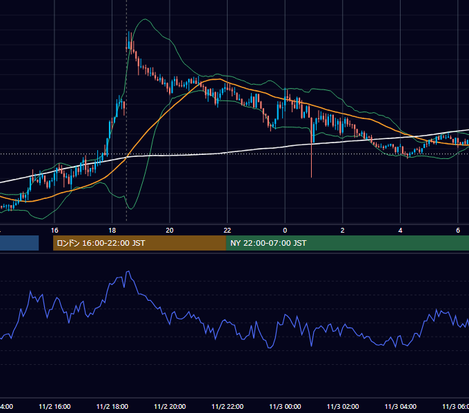Screen dimensions: 469x413
Task: Click the 11/3 00:00 date label
Action: pos(285,407)
